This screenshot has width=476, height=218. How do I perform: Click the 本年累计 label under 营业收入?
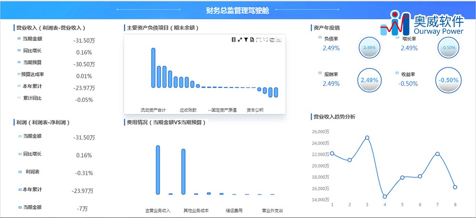tap(33, 86)
